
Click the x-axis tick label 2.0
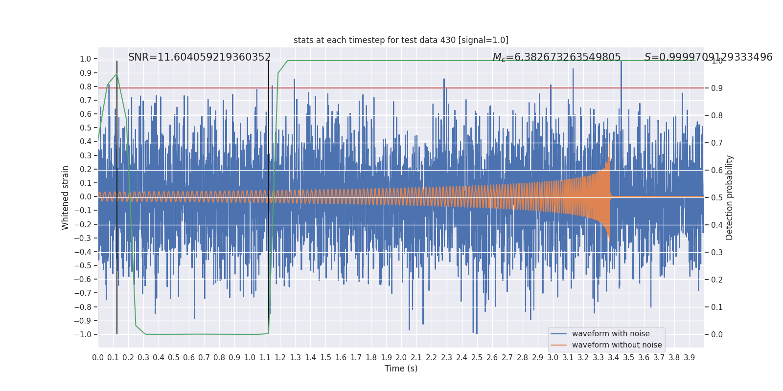pos(401,358)
